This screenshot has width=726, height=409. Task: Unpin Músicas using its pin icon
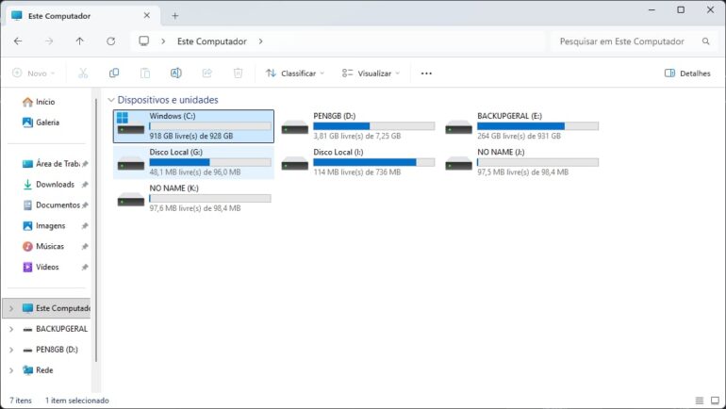85,247
